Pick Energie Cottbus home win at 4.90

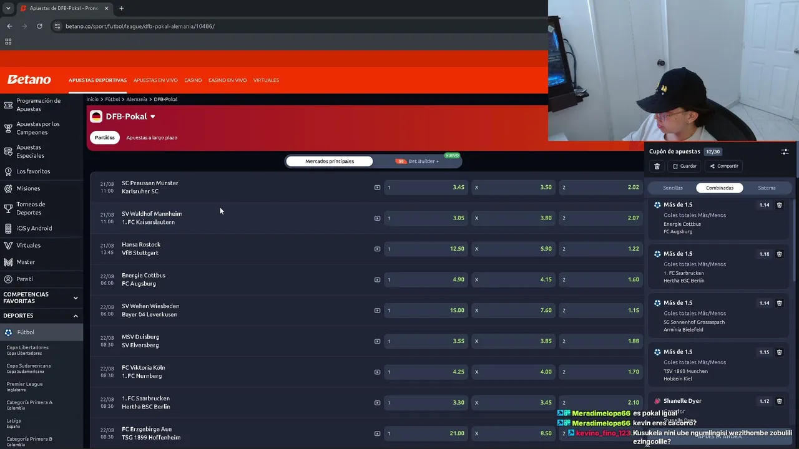[426, 279]
